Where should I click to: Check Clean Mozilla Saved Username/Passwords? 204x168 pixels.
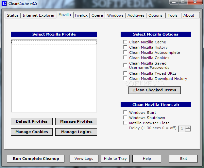click(x=125, y=65)
